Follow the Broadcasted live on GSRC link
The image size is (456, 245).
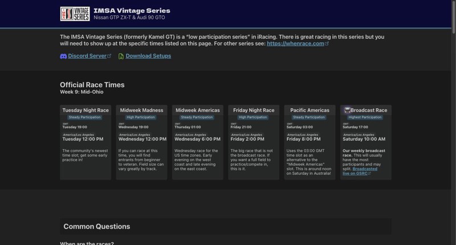coord(360,171)
